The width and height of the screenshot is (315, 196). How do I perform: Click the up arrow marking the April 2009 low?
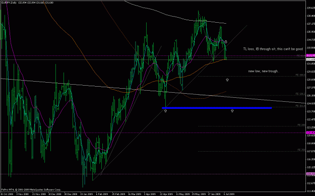pyautogui.click(x=165, y=111)
